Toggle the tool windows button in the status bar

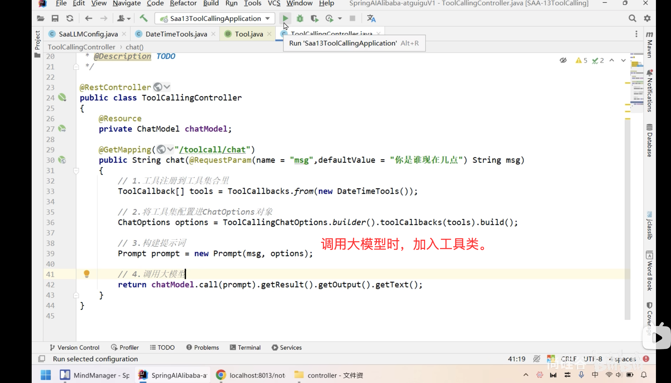[x=42, y=359]
